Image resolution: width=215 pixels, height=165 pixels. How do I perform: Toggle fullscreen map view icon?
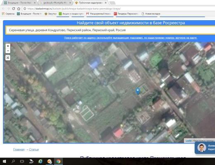coord(8,58)
